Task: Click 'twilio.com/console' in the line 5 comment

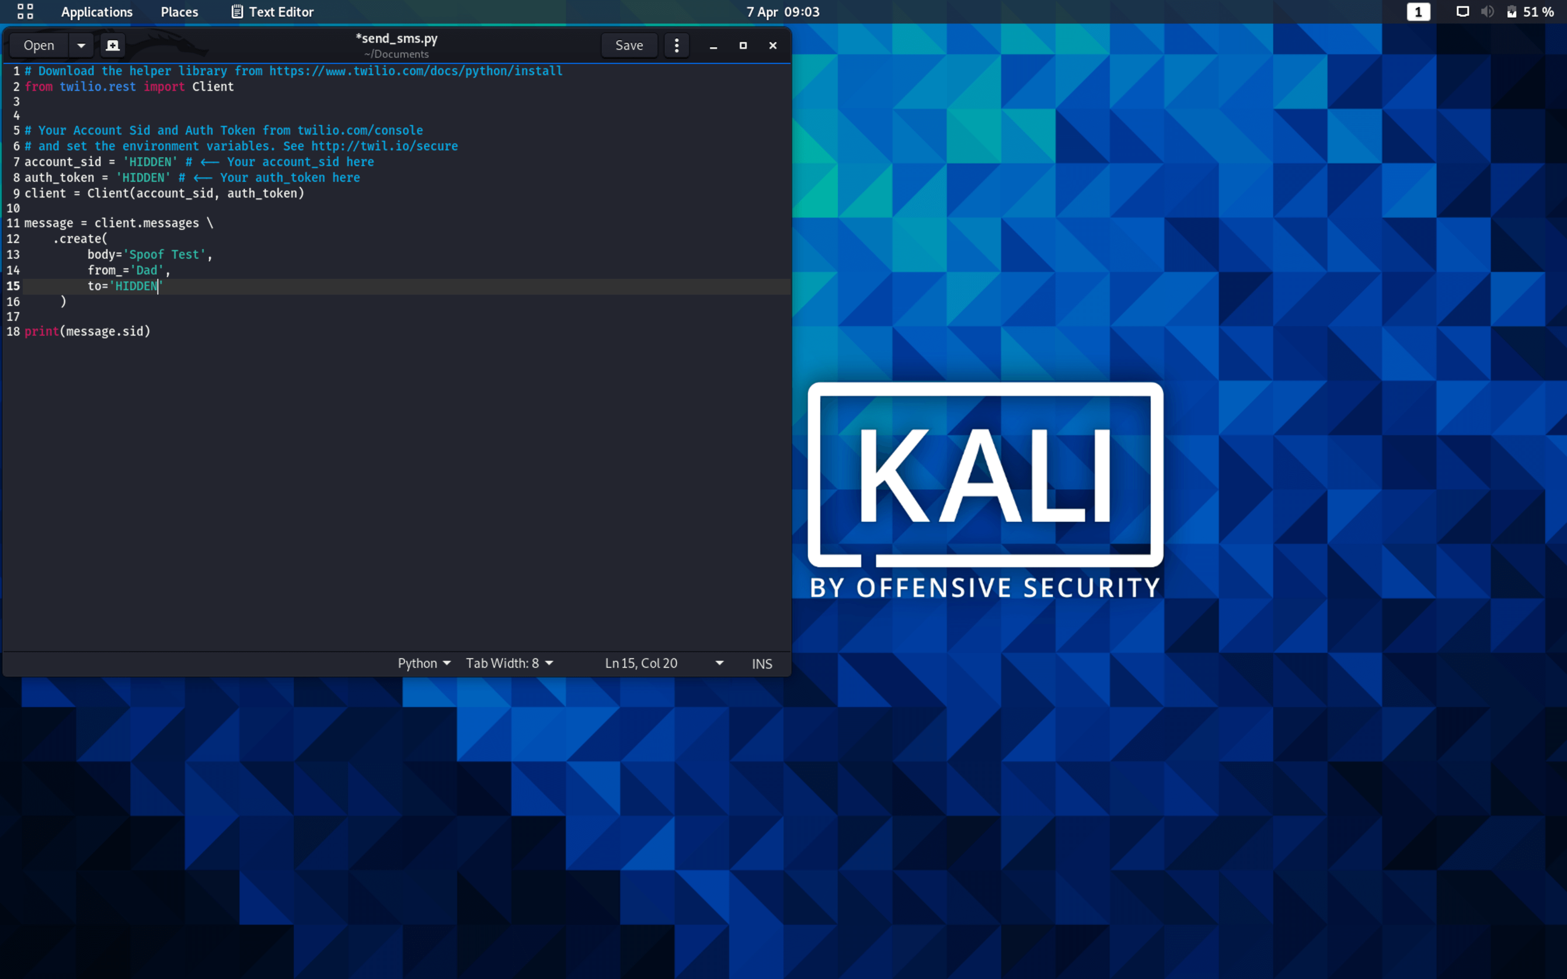Action: coord(360,131)
